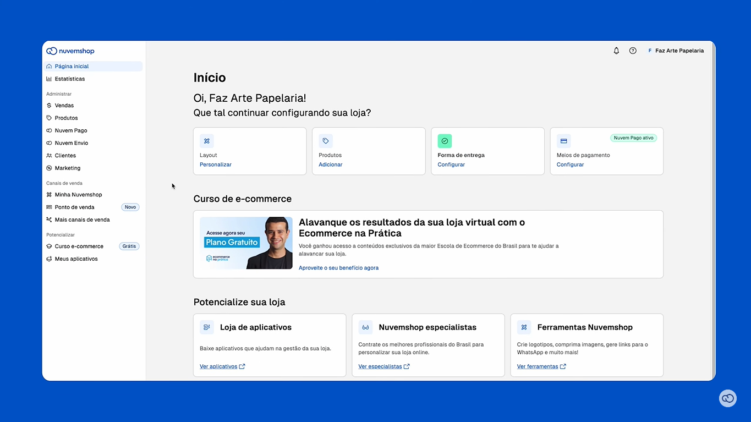751x422 pixels.
Task: Click the Forma de entrega checkmark icon
Action: pos(445,141)
